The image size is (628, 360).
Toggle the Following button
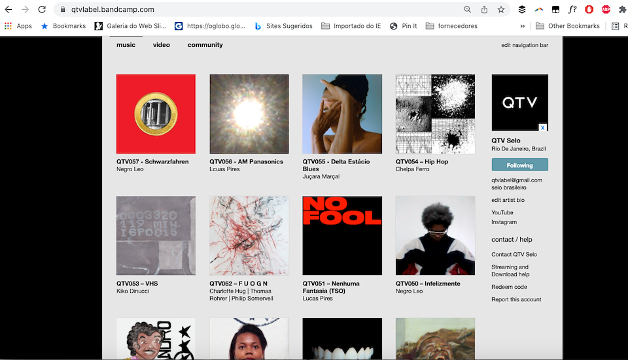(519, 165)
